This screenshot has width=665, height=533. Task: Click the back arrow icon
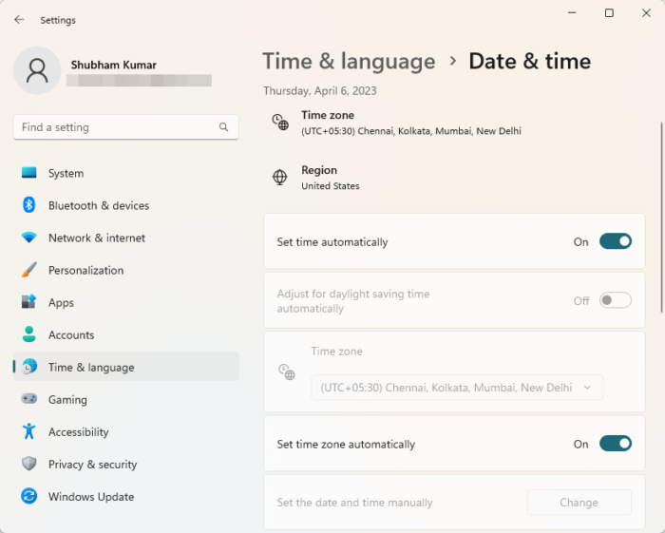[x=20, y=19]
